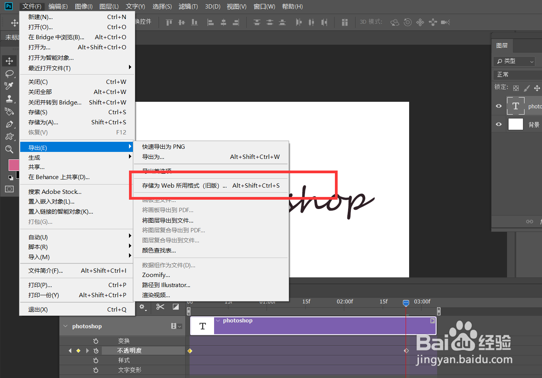Screen dimensions: 542x378
Task: Click align right edges icon
Action: (236, 22)
